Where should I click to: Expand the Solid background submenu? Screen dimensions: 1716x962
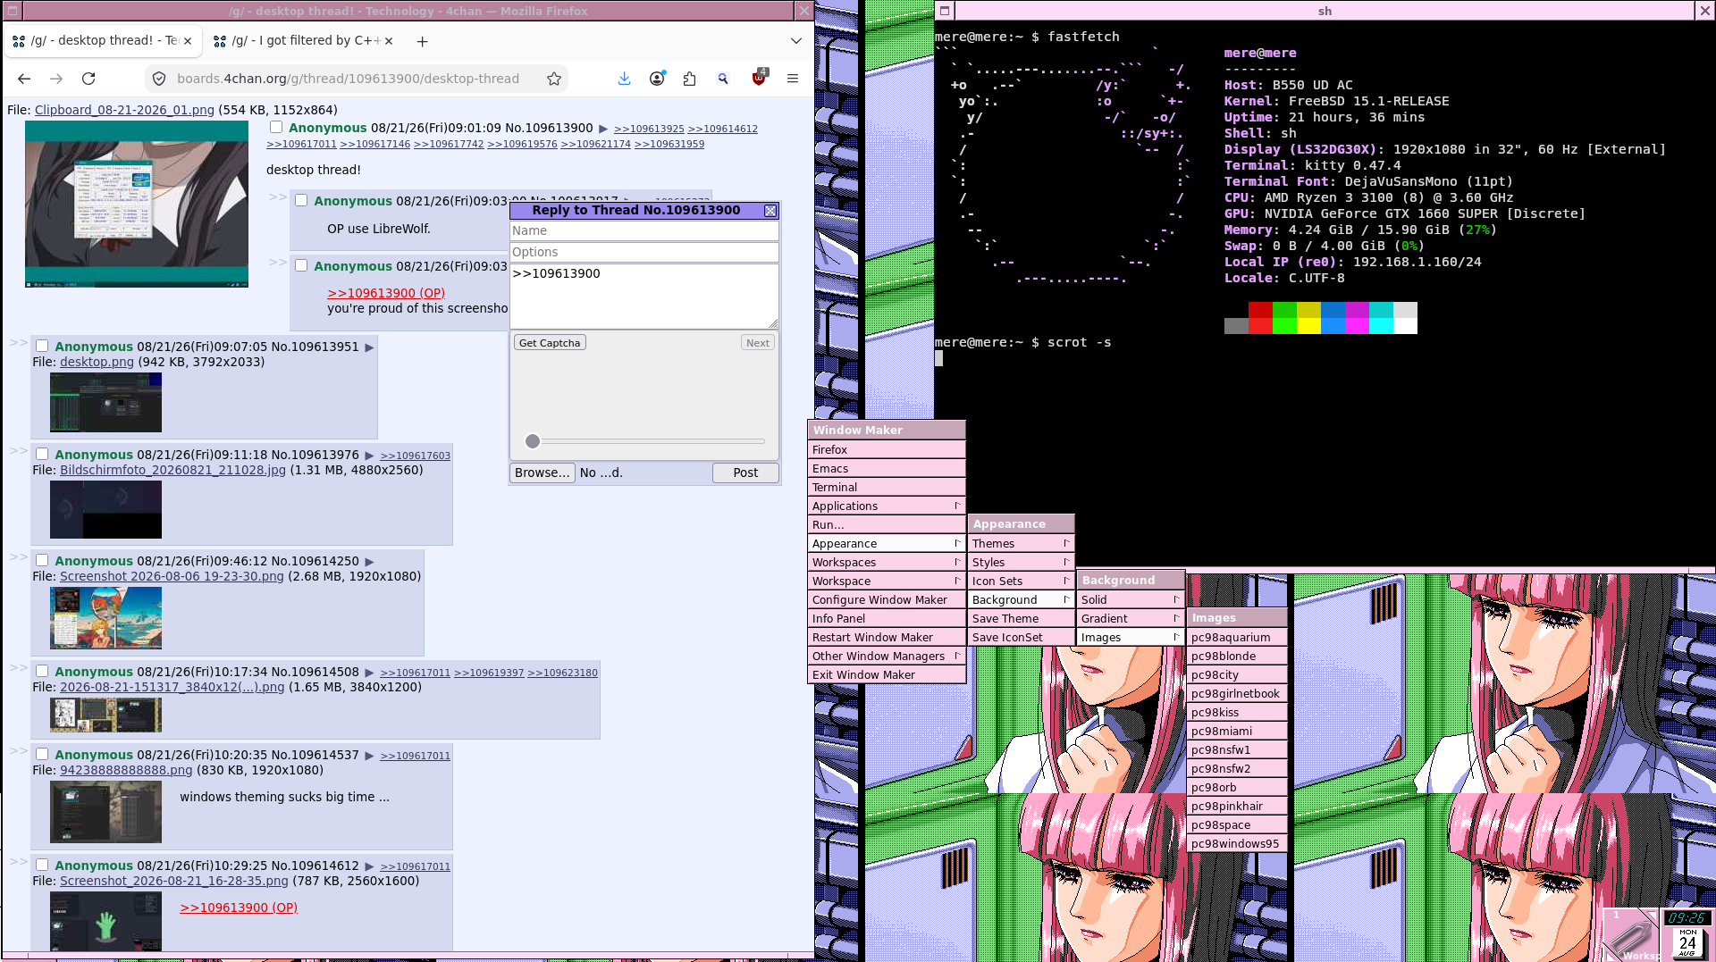point(1131,600)
